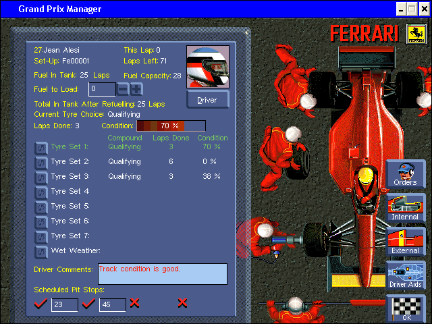This screenshot has height=324, width=432.
Task: Click the Fuel to Load input field
Action: point(101,89)
